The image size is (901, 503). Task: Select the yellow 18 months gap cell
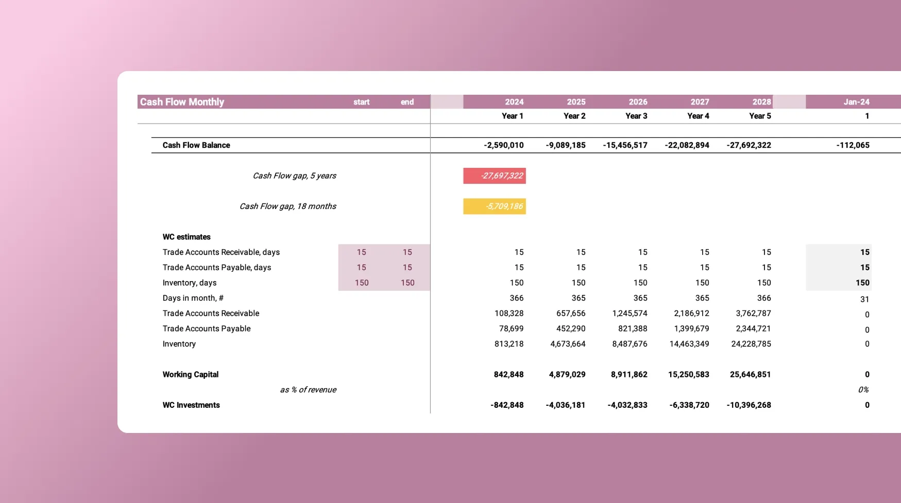pos(494,206)
